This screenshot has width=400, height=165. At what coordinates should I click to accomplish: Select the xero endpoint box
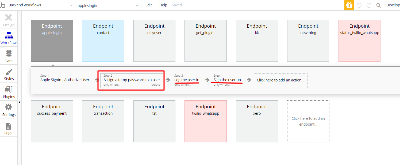coord(257,121)
